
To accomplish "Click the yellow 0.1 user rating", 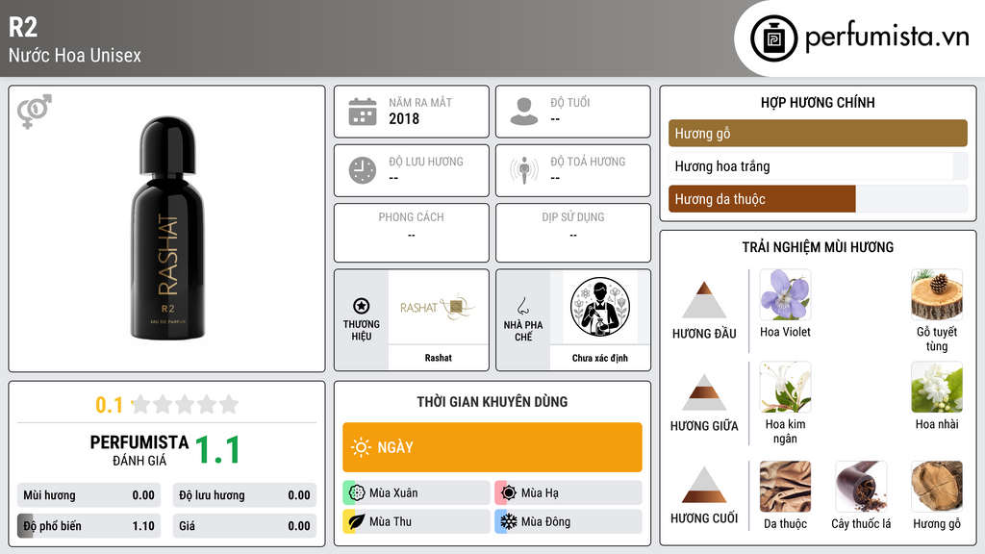I will tap(110, 405).
